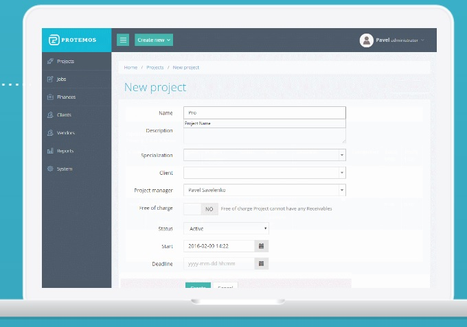This screenshot has height=327, width=467.
Task: Open the Start date calendar picker
Action: pyautogui.click(x=262, y=246)
